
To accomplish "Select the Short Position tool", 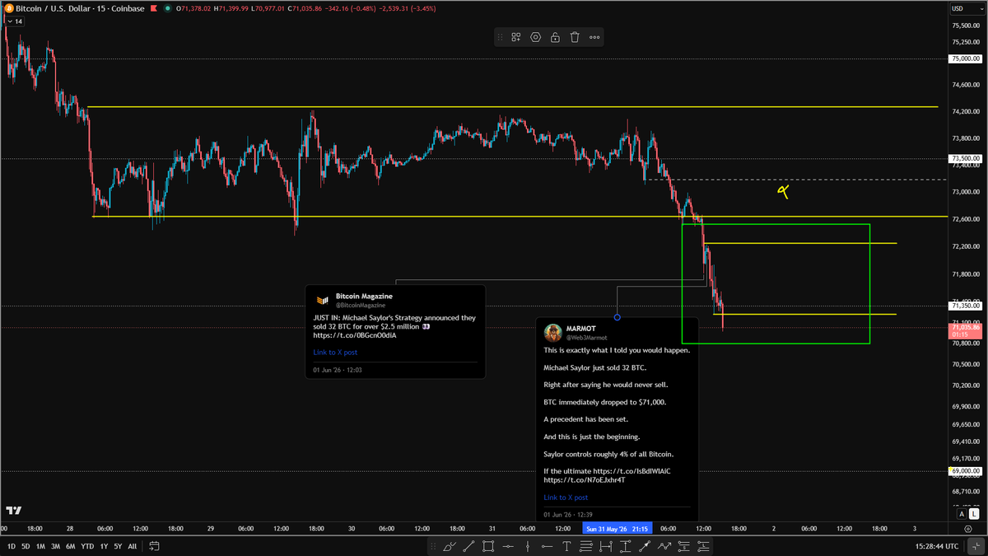I will click(684, 546).
